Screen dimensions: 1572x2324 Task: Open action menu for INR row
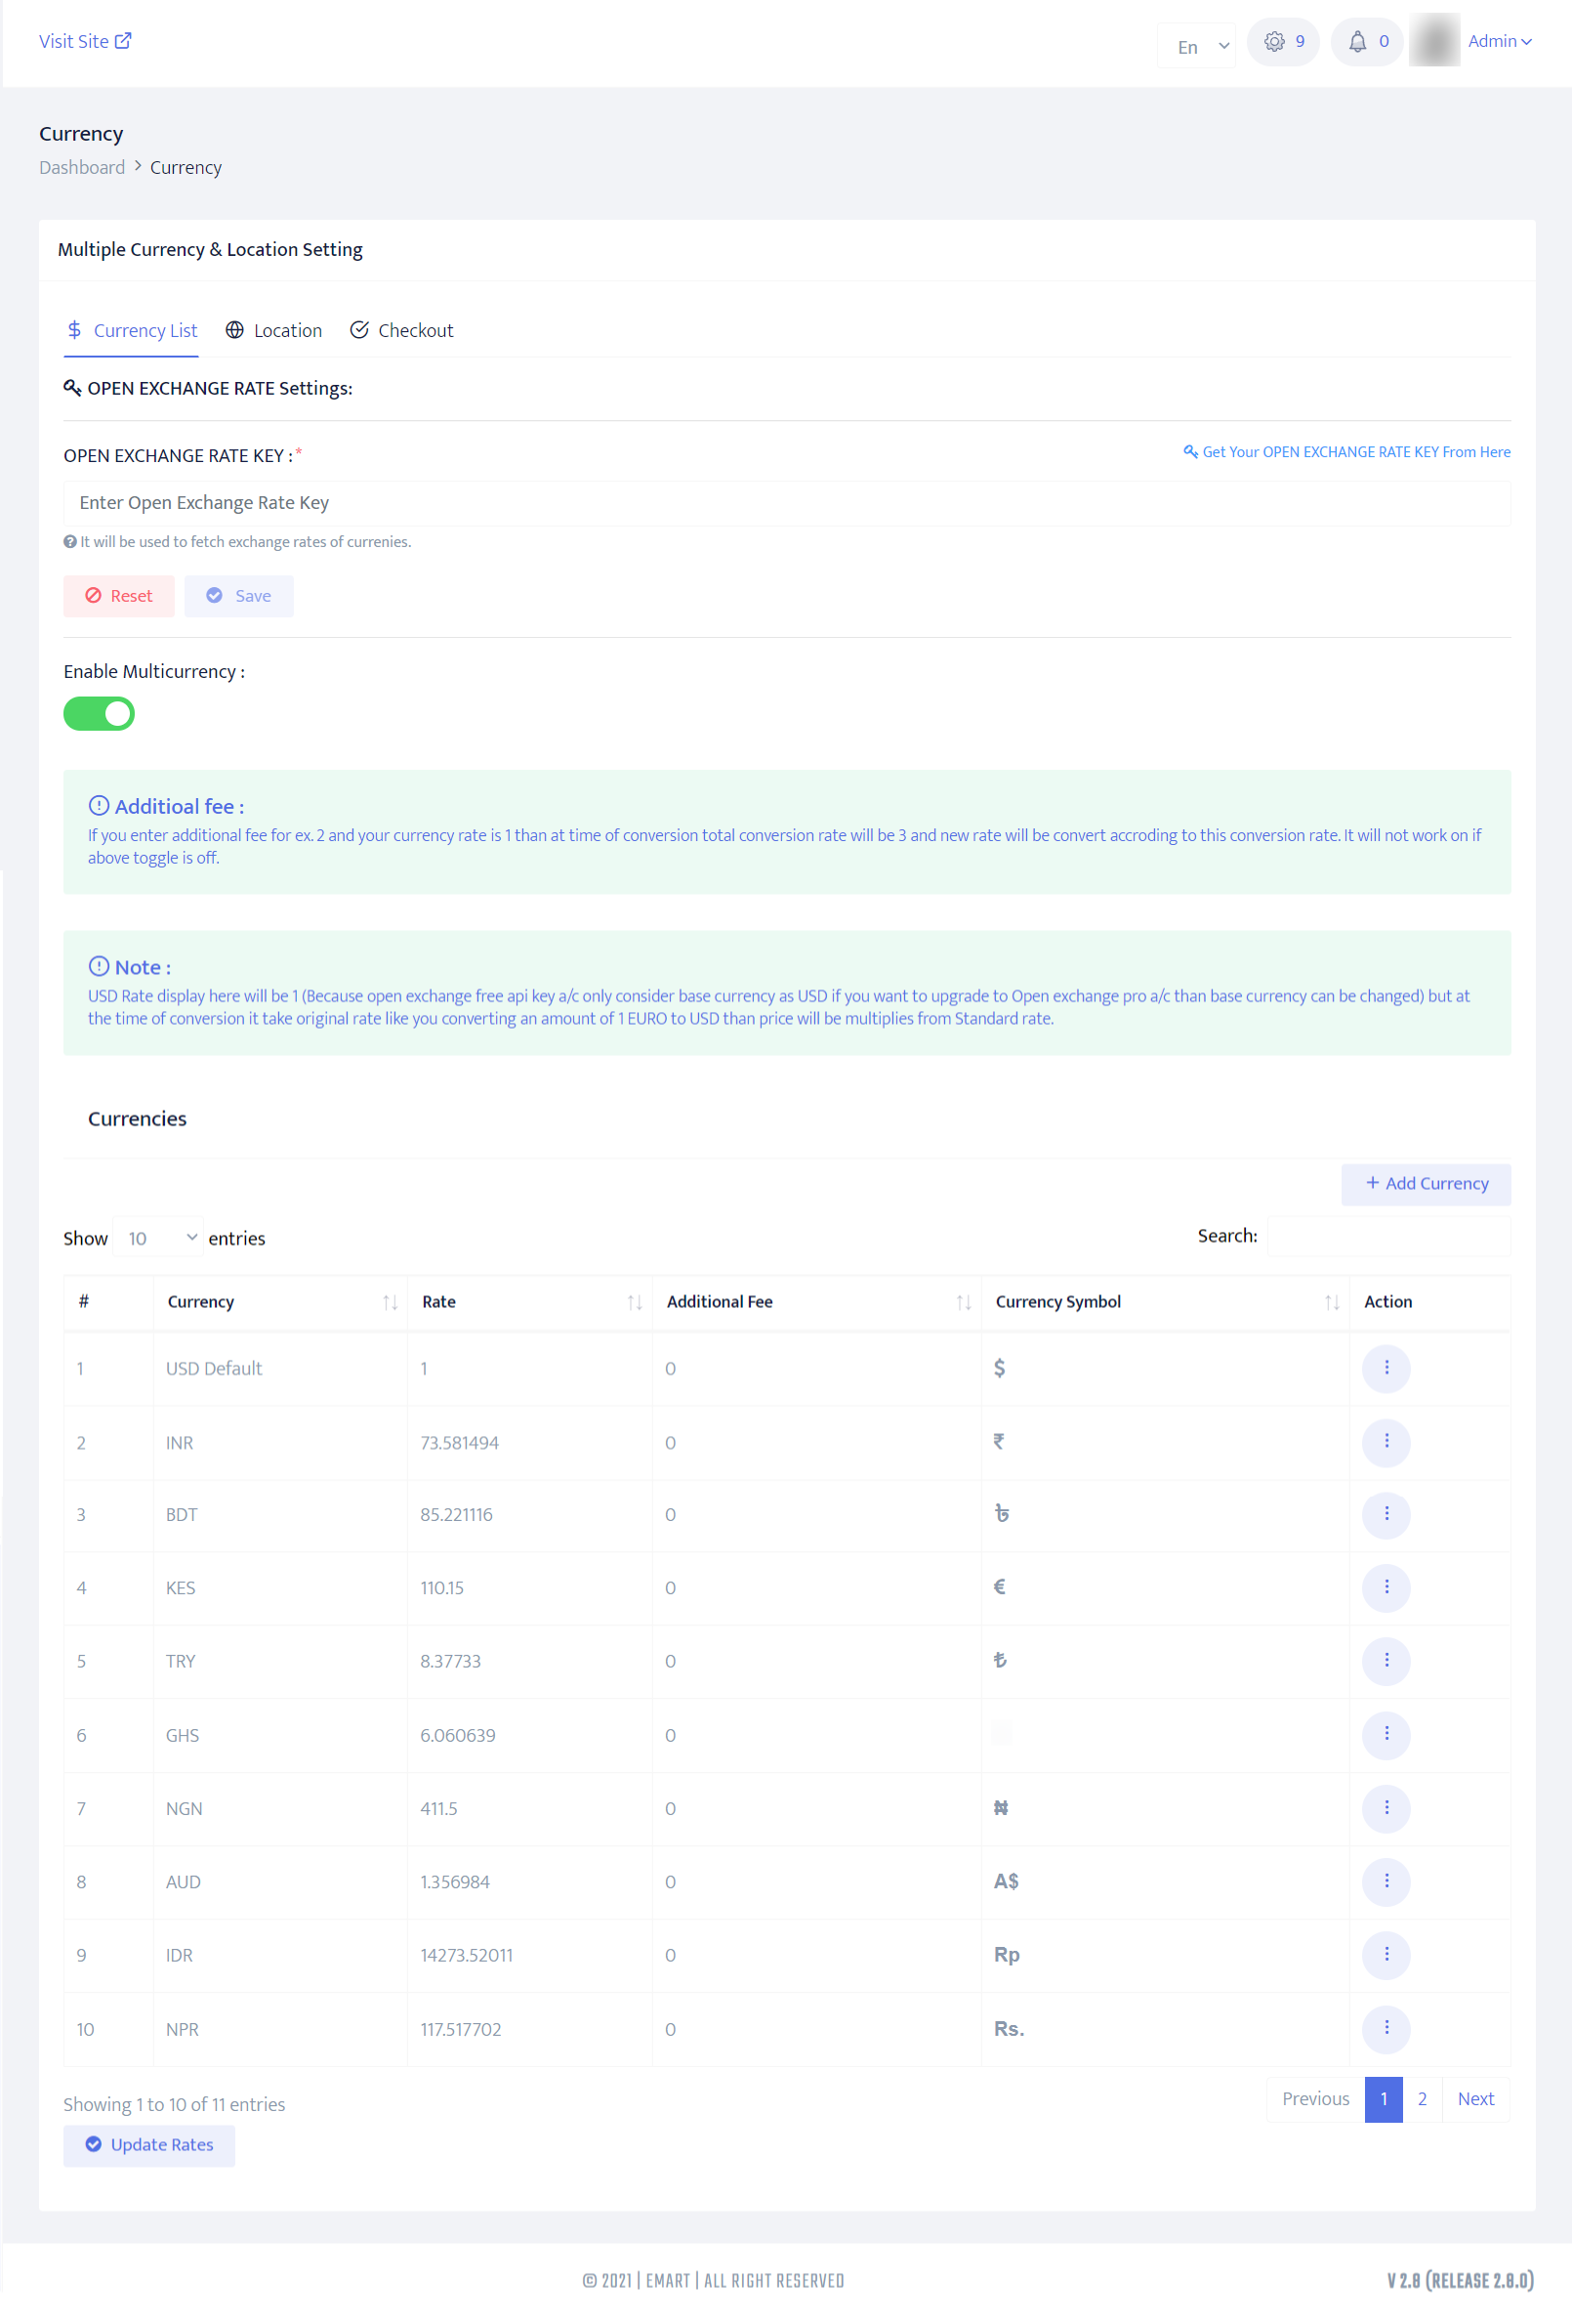coord(1386,1441)
